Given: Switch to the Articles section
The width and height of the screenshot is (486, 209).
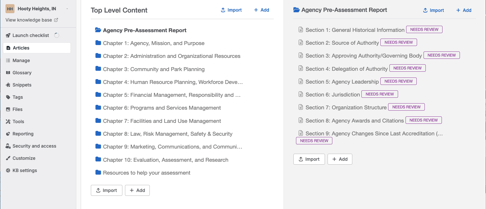Looking at the screenshot, I should click(21, 48).
